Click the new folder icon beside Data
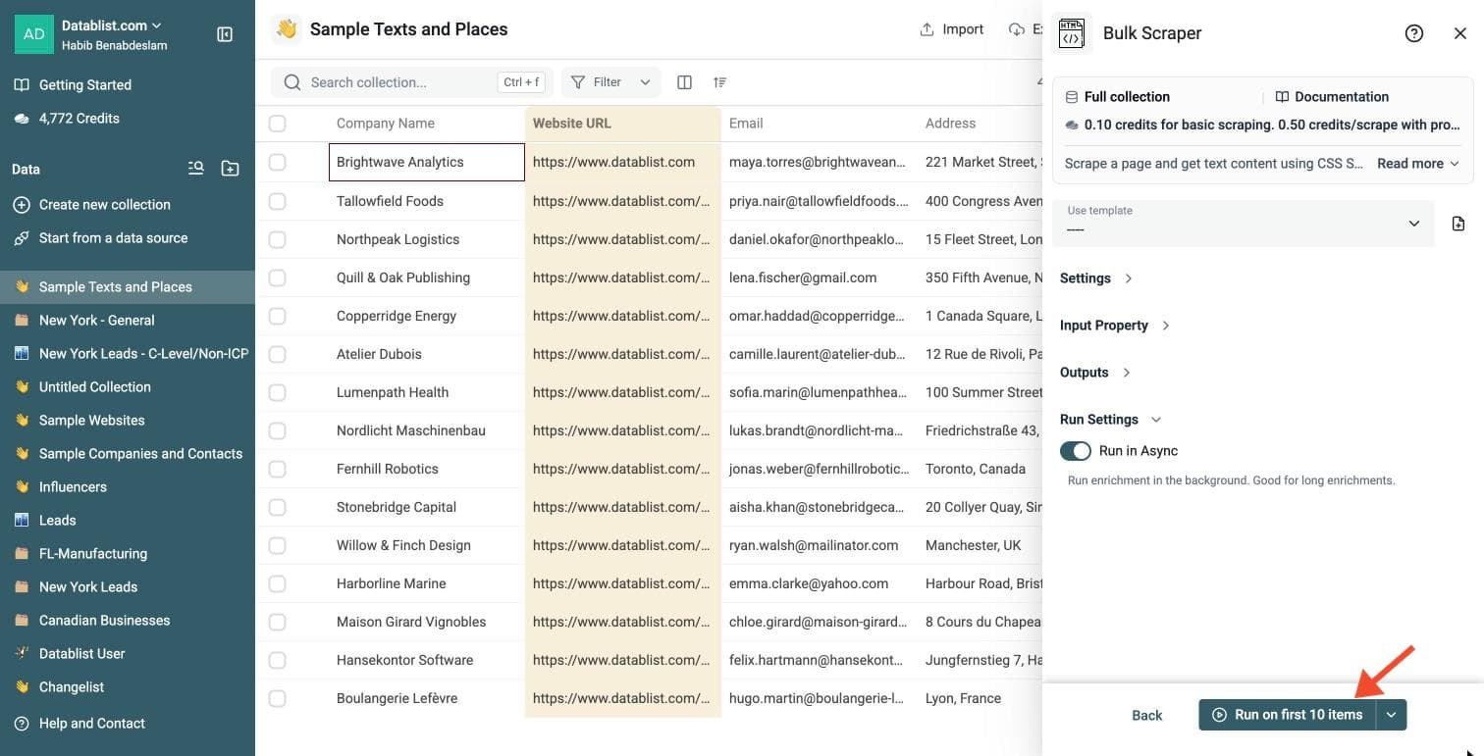Image resolution: width=1484 pixels, height=756 pixels. pyautogui.click(x=231, y=169)
